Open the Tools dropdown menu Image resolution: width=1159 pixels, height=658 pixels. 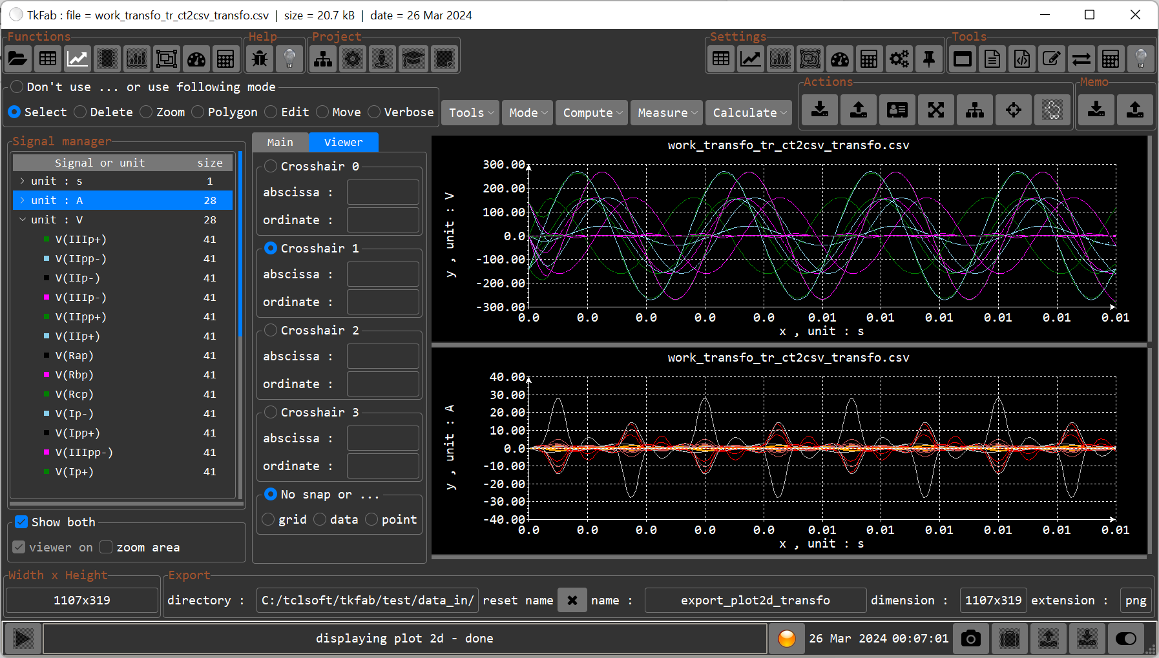tap(470, 113)
